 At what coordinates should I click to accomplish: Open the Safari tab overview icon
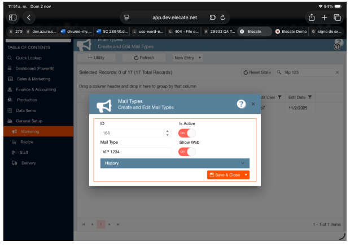point(338,18)
